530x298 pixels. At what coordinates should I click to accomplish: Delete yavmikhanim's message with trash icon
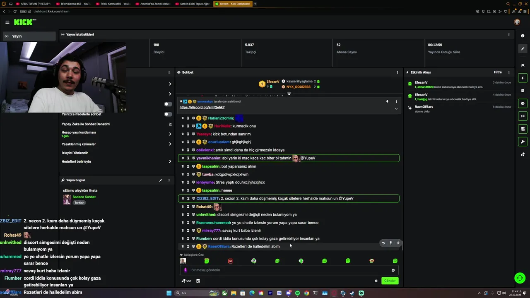pyautogui.click(x=183, y=158)
